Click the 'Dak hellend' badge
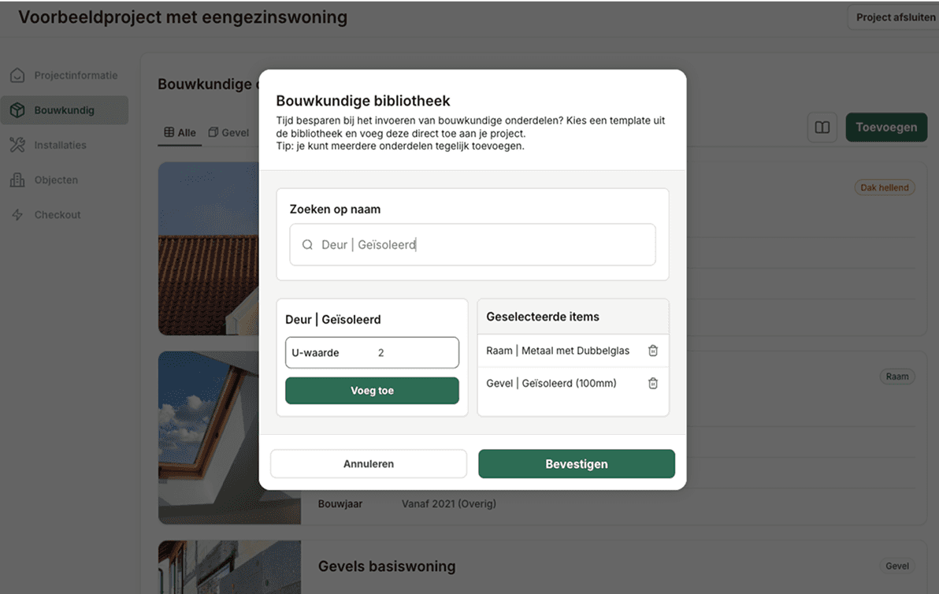Screen dimensions: 939x594 point(885,187)
